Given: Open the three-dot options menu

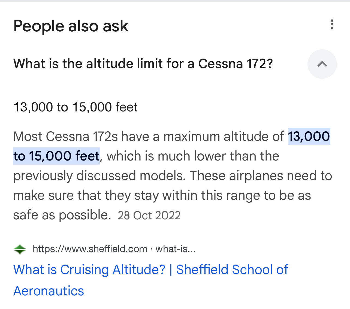Looking at the screenshot, I should pos(332,25).
